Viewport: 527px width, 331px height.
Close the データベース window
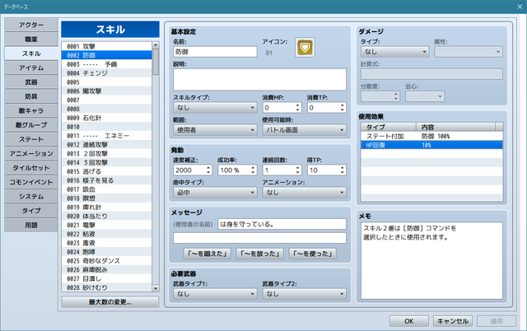pyautogui.click(x=520, y=7)
